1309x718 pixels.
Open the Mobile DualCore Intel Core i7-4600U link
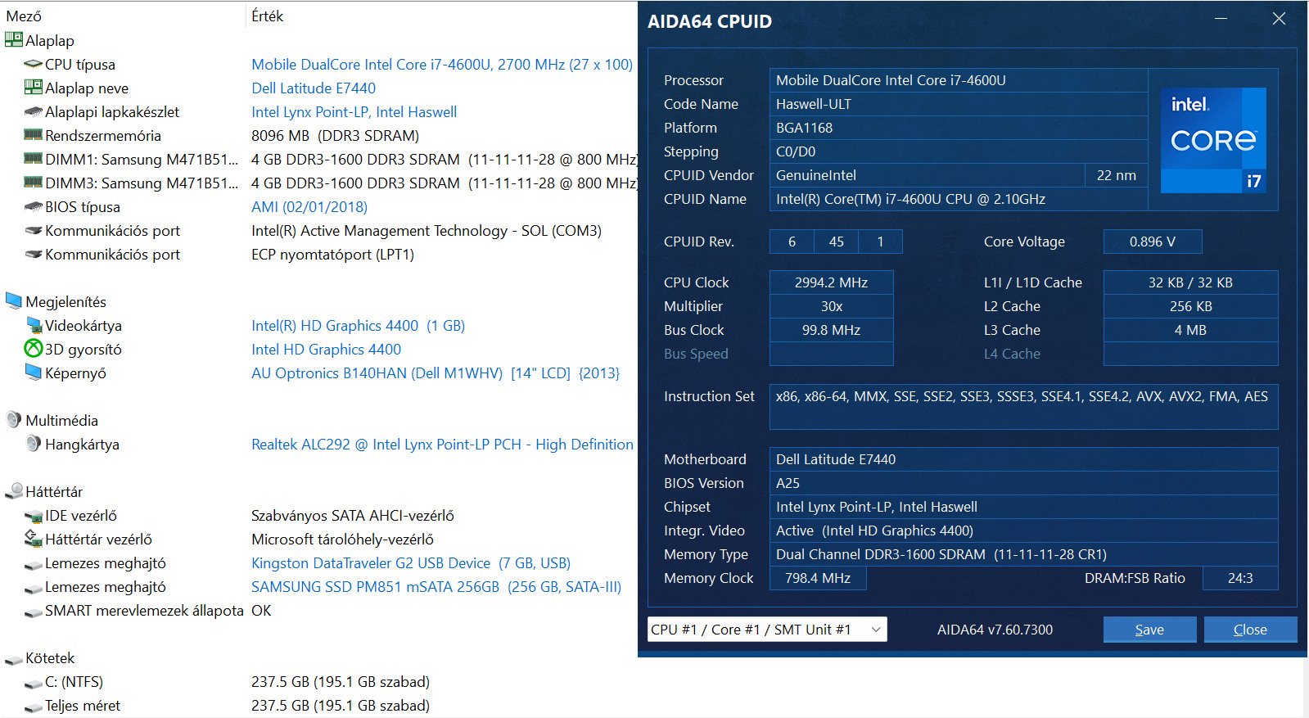(442, 64)
